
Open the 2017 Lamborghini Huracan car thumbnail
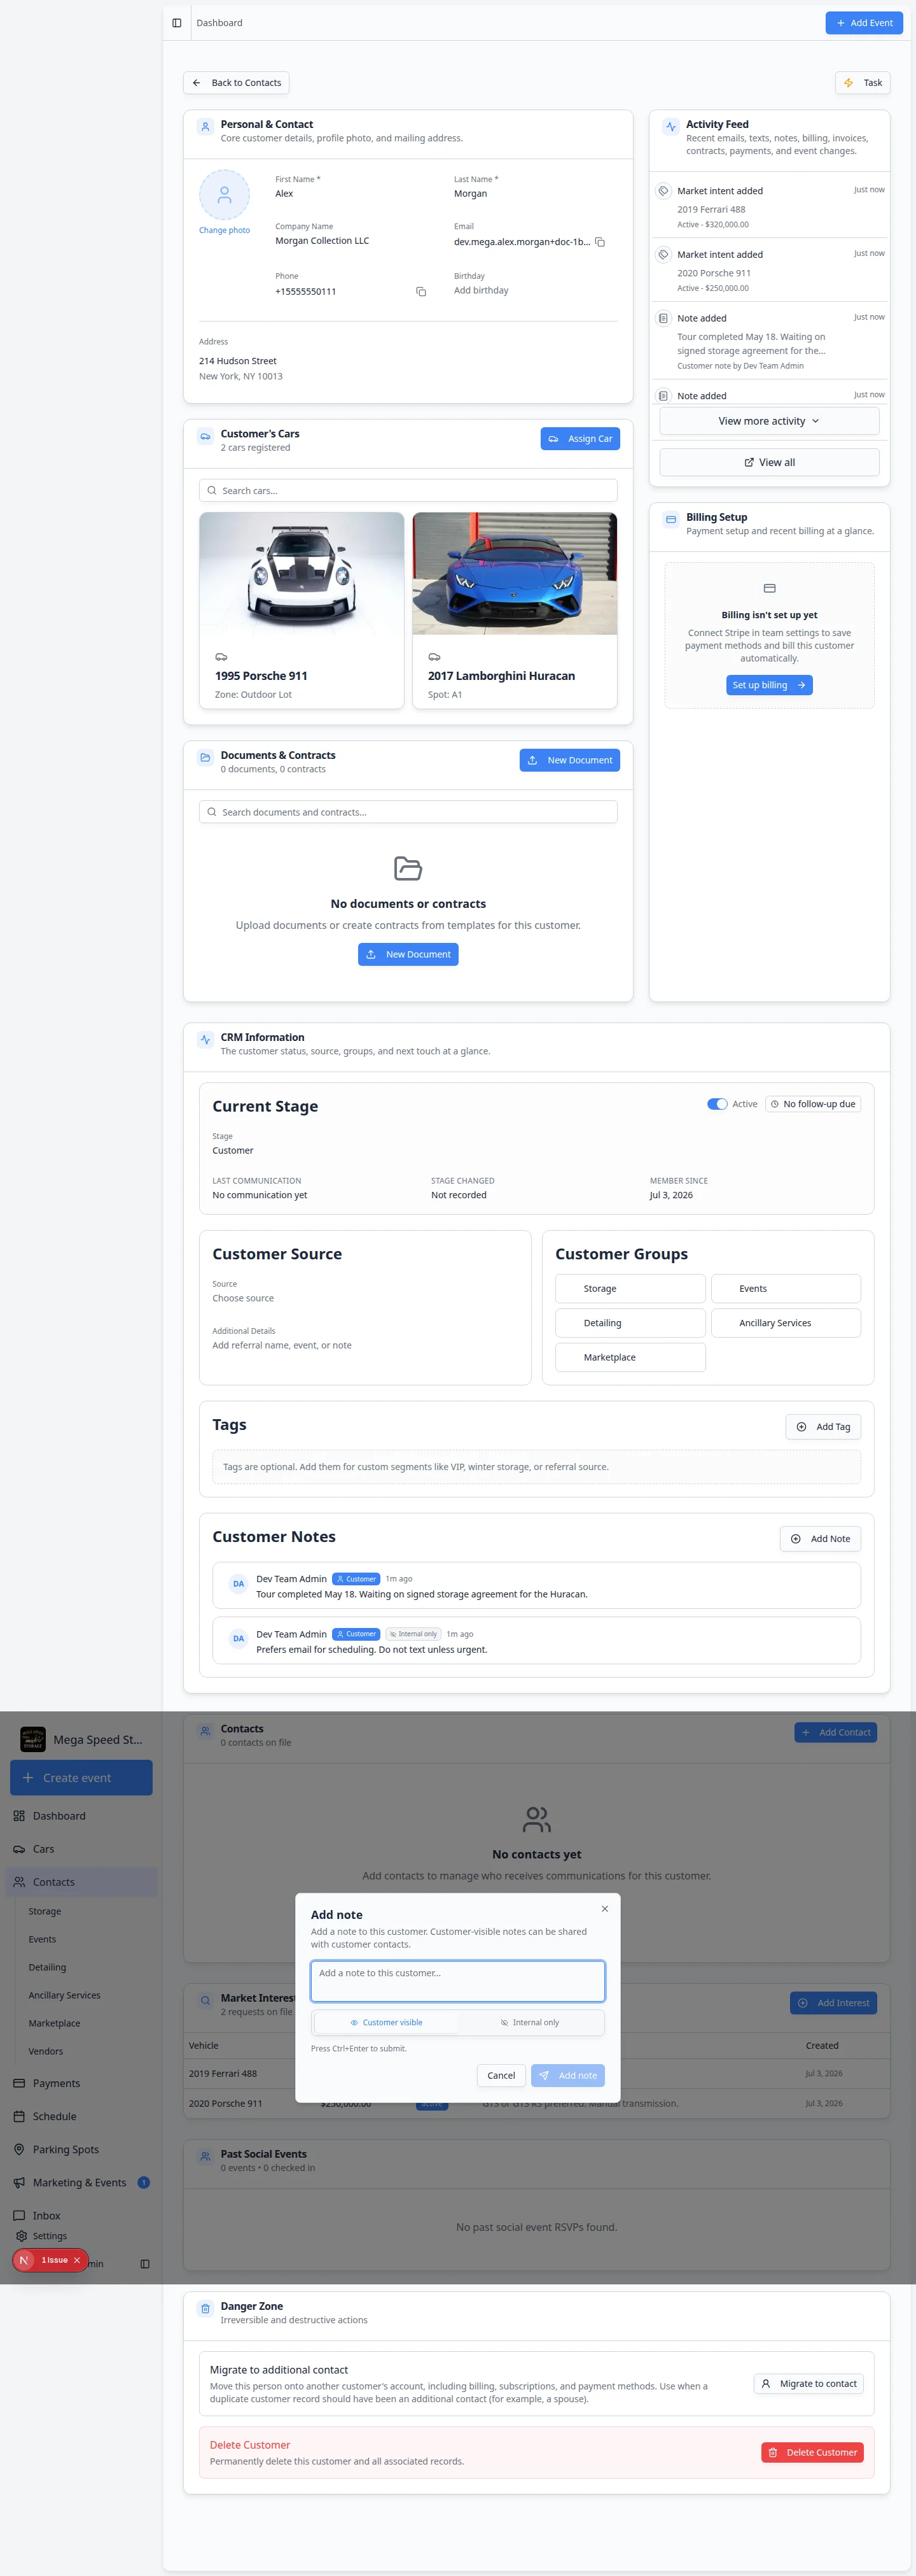coord(515,574)
